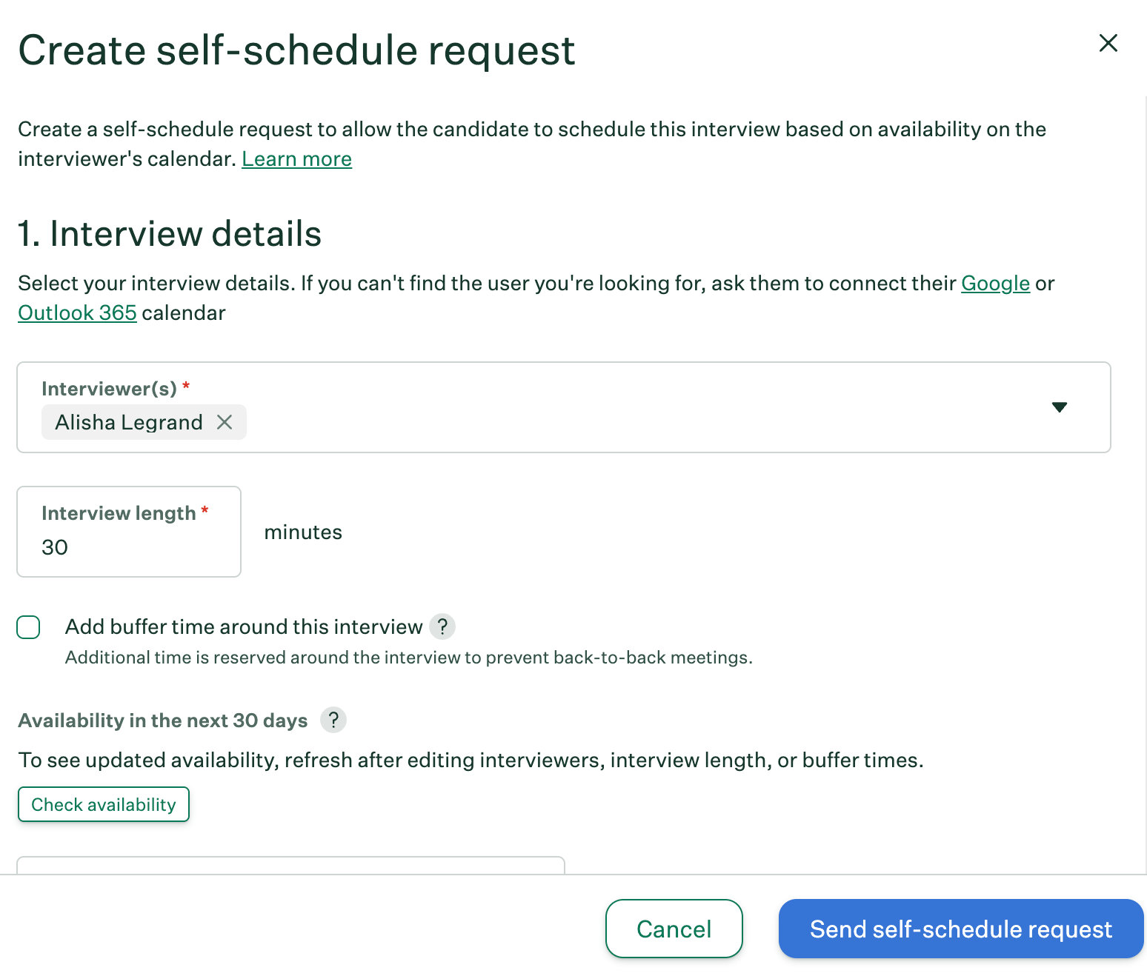Click the Learn more link
This screenshot has width=1147, height=976.
click(x=296, y=158)
